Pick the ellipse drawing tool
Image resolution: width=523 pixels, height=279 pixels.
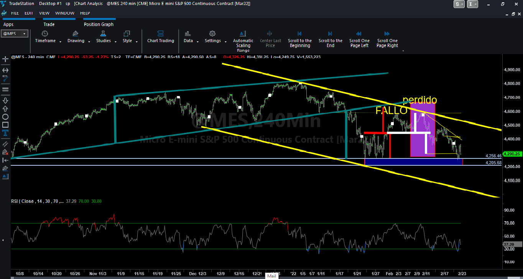point(5,116)
